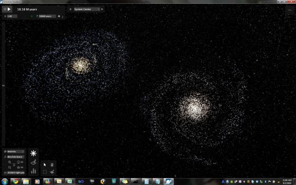Click the eye icon beside the light years value
This screenshot has height=185, width=296.
(x=5, y=173)
